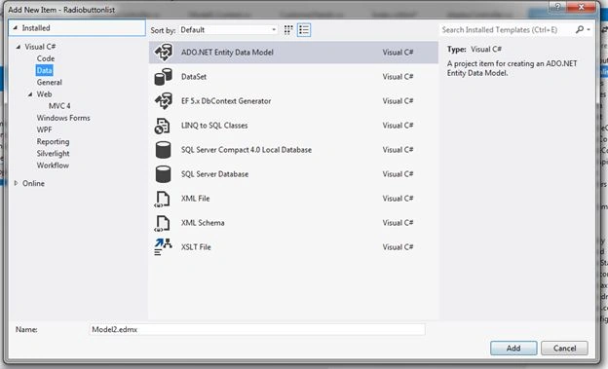This screenshot has height=369, width=608.
Task: Select LINQ to SQL Classes text
Action: coord(214,126)
